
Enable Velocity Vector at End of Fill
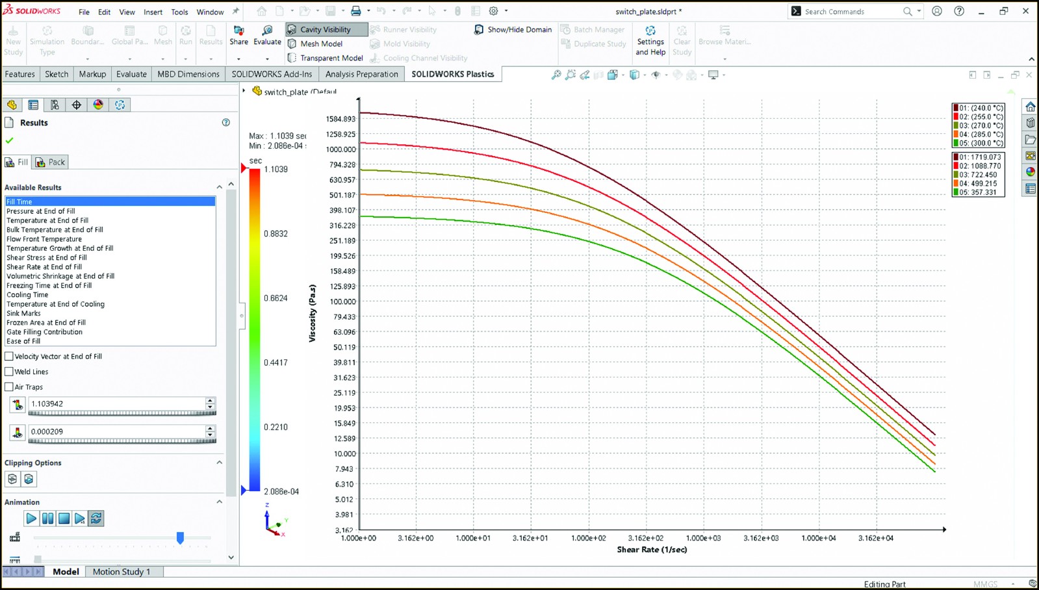(x=9, y=357)
